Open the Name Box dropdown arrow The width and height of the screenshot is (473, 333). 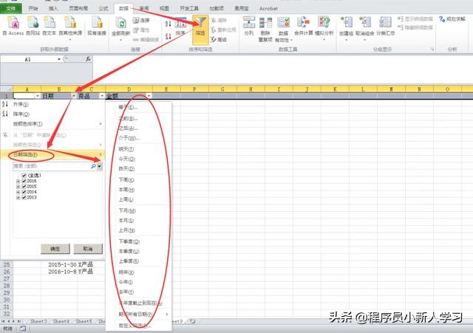click(x=59, y=59)
